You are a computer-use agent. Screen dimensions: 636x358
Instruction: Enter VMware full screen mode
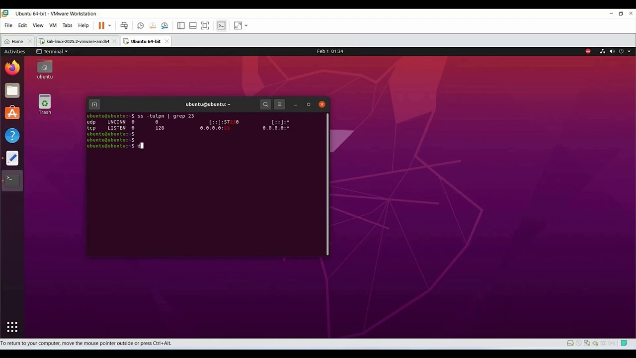pyautogui.click(x=205, y=25)
